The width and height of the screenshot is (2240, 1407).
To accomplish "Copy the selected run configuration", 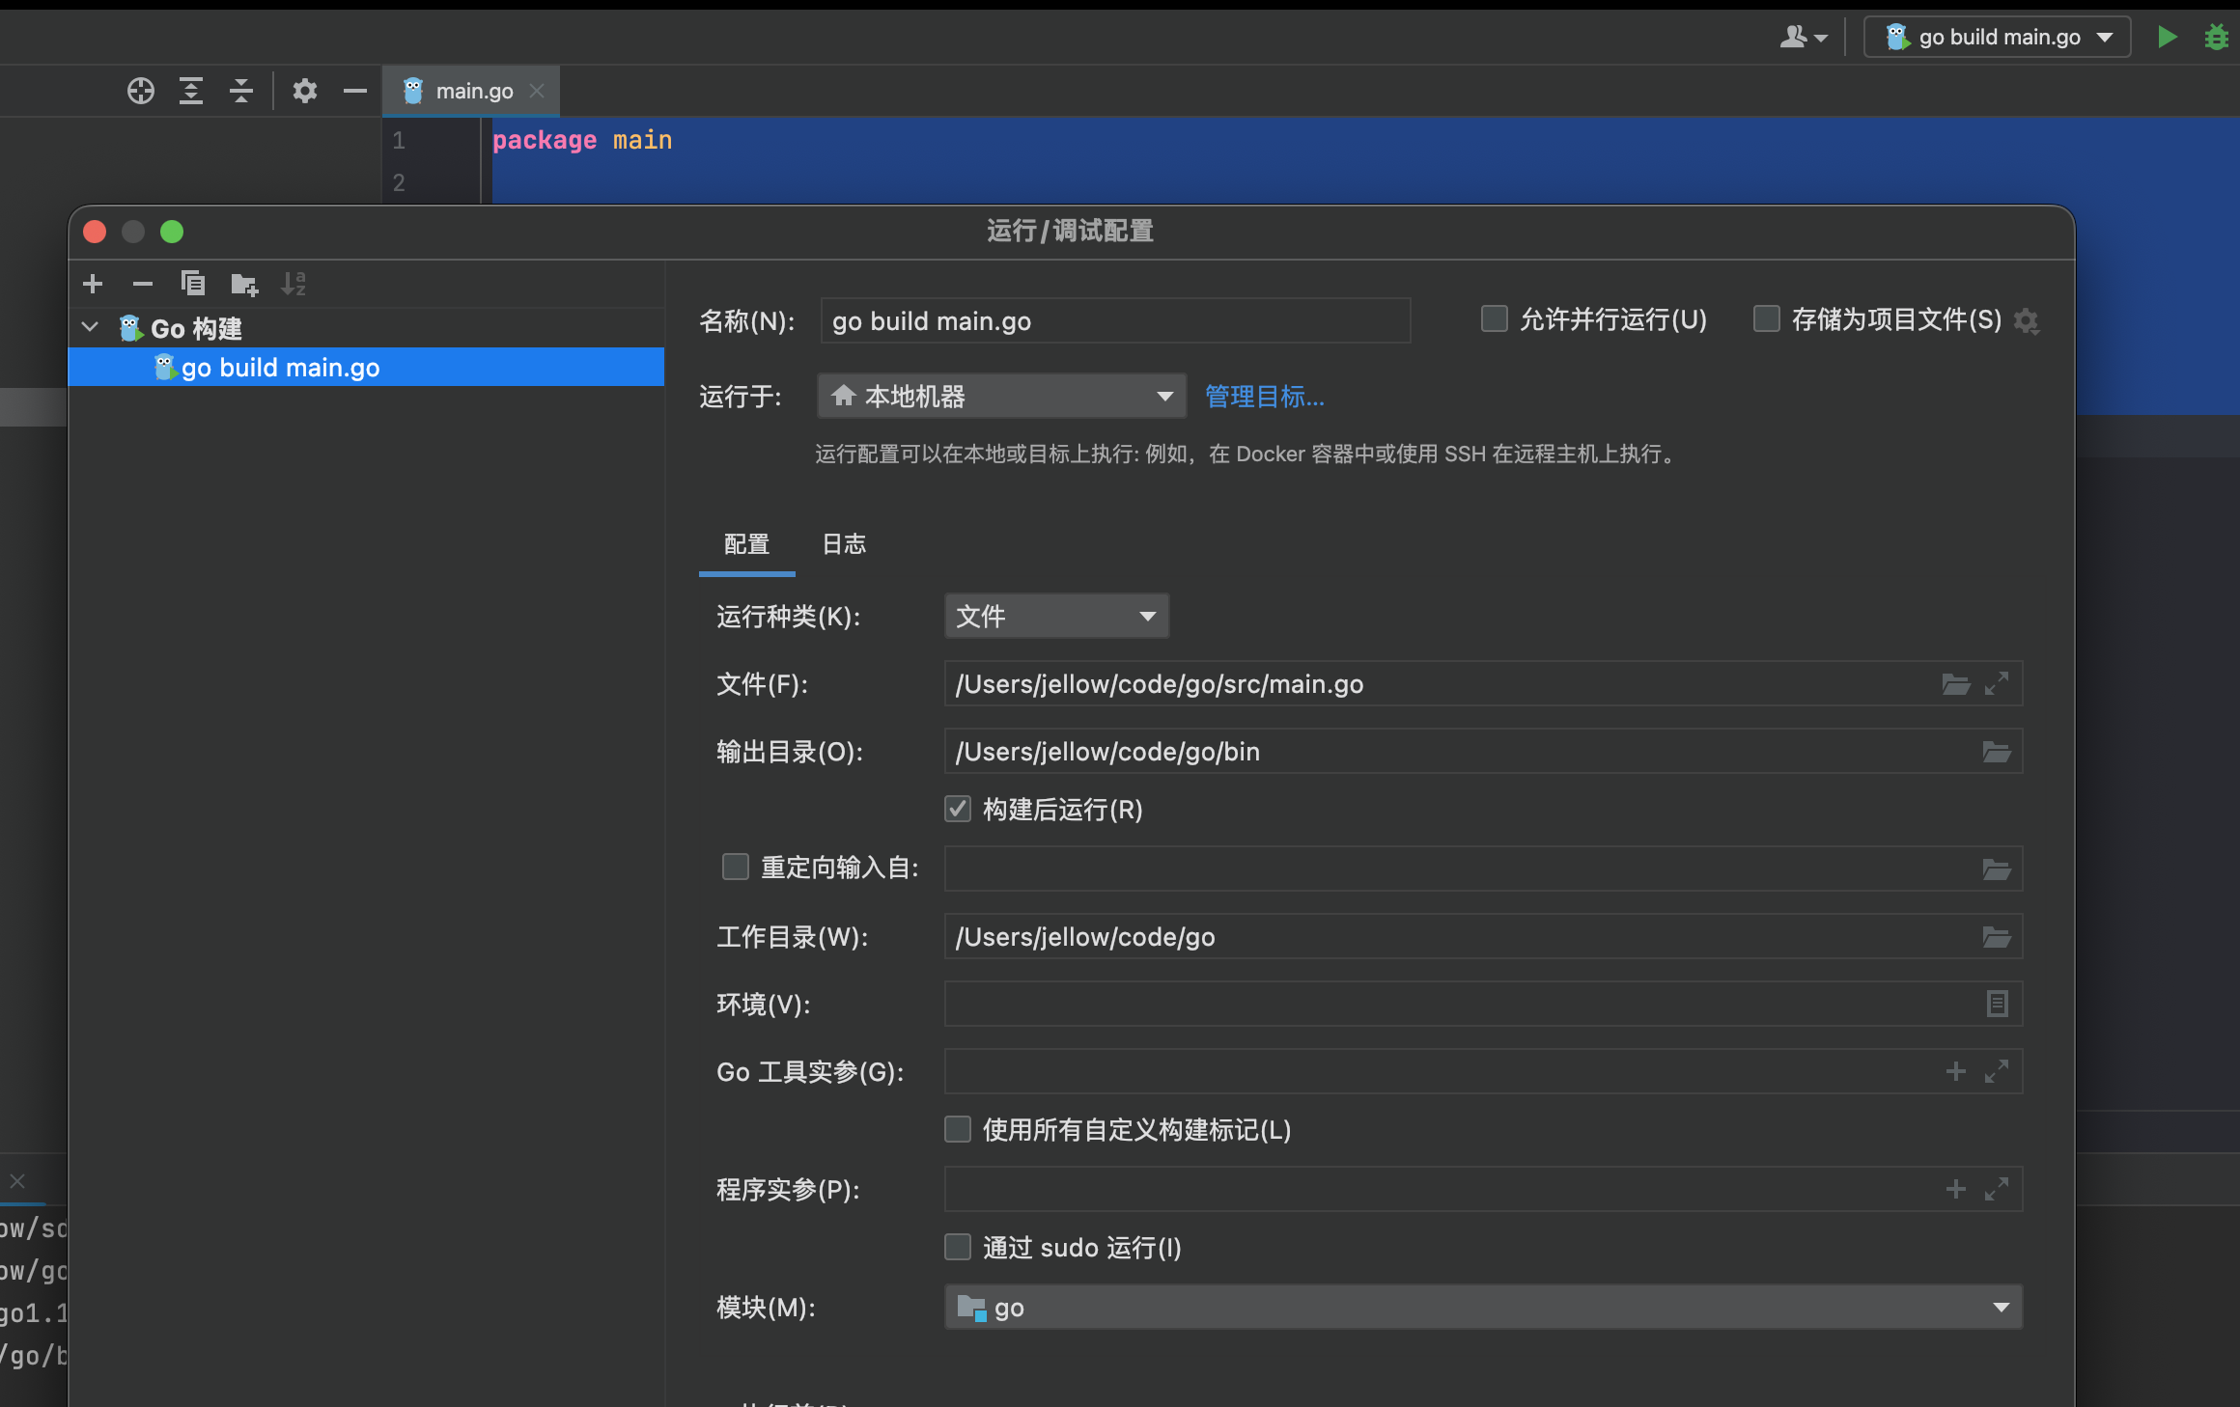I will tap(193, 284).
